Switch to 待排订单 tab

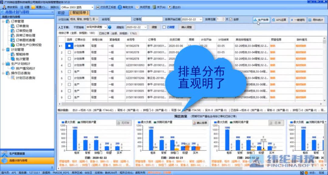pyautogui.click(x=77, y=33)
